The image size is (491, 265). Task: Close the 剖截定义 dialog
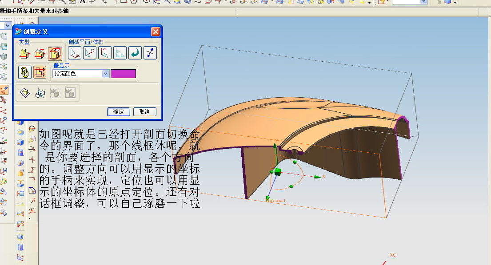click(156, 32)
